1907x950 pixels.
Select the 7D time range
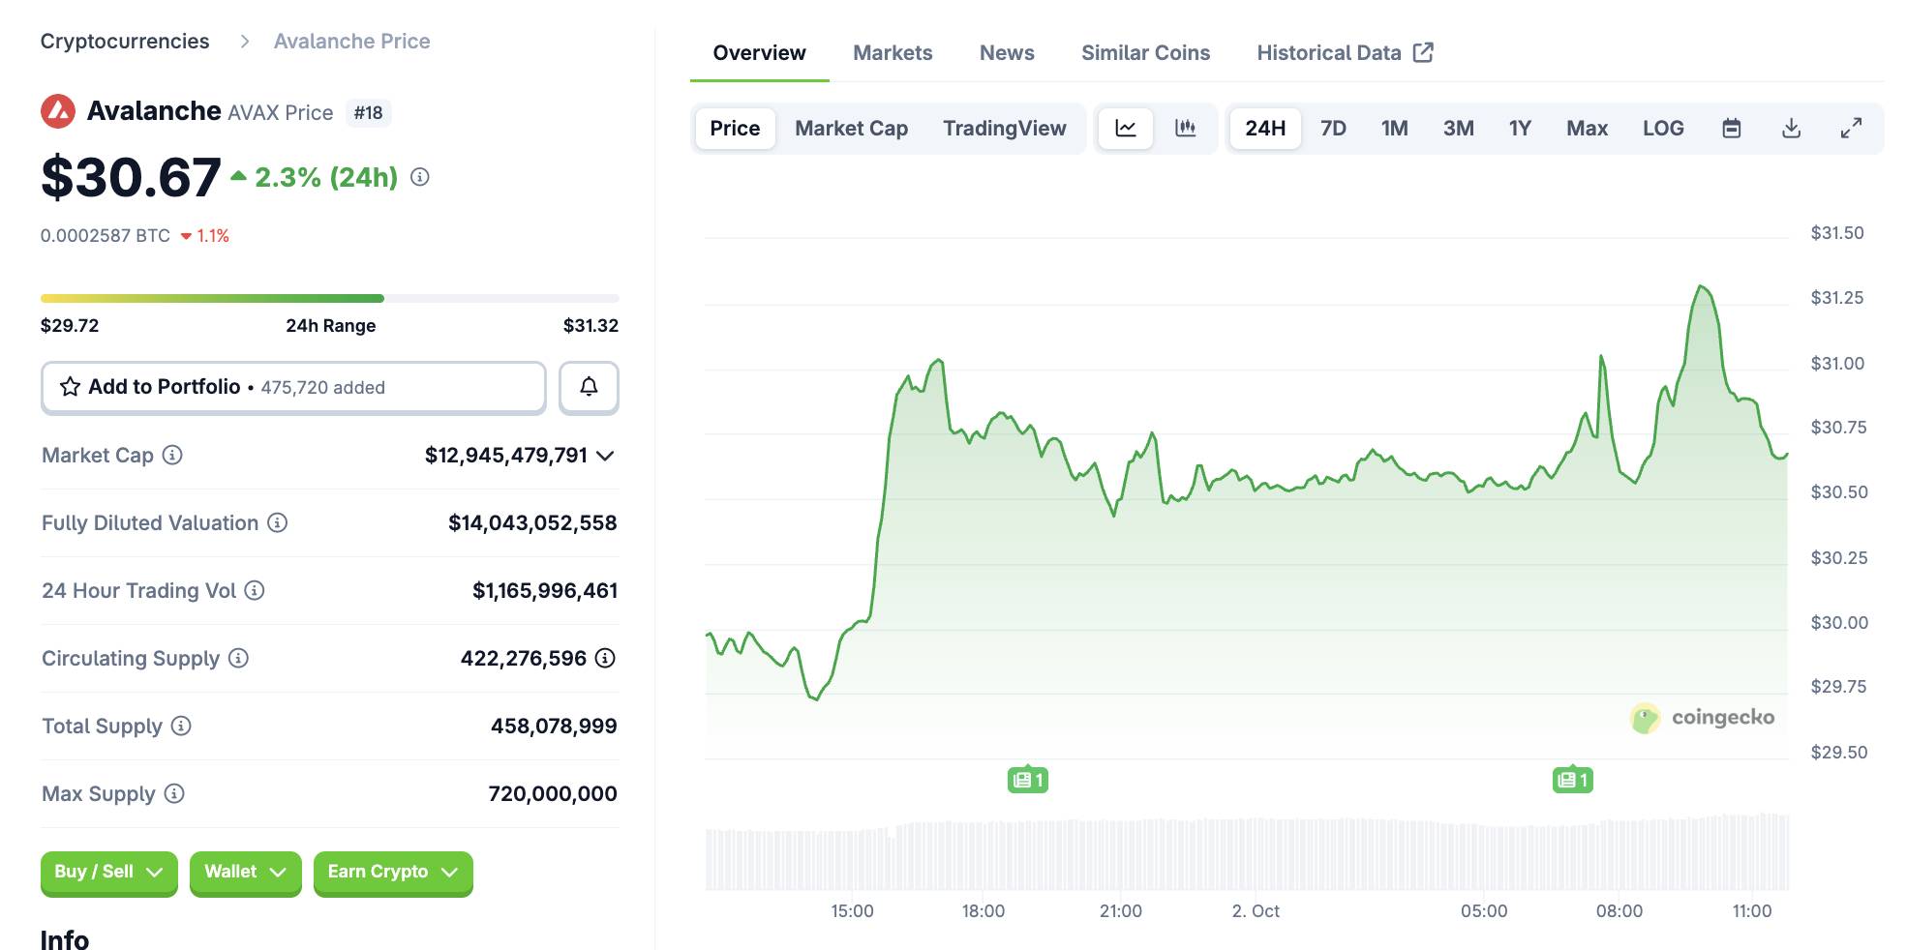click(1333, 129)
